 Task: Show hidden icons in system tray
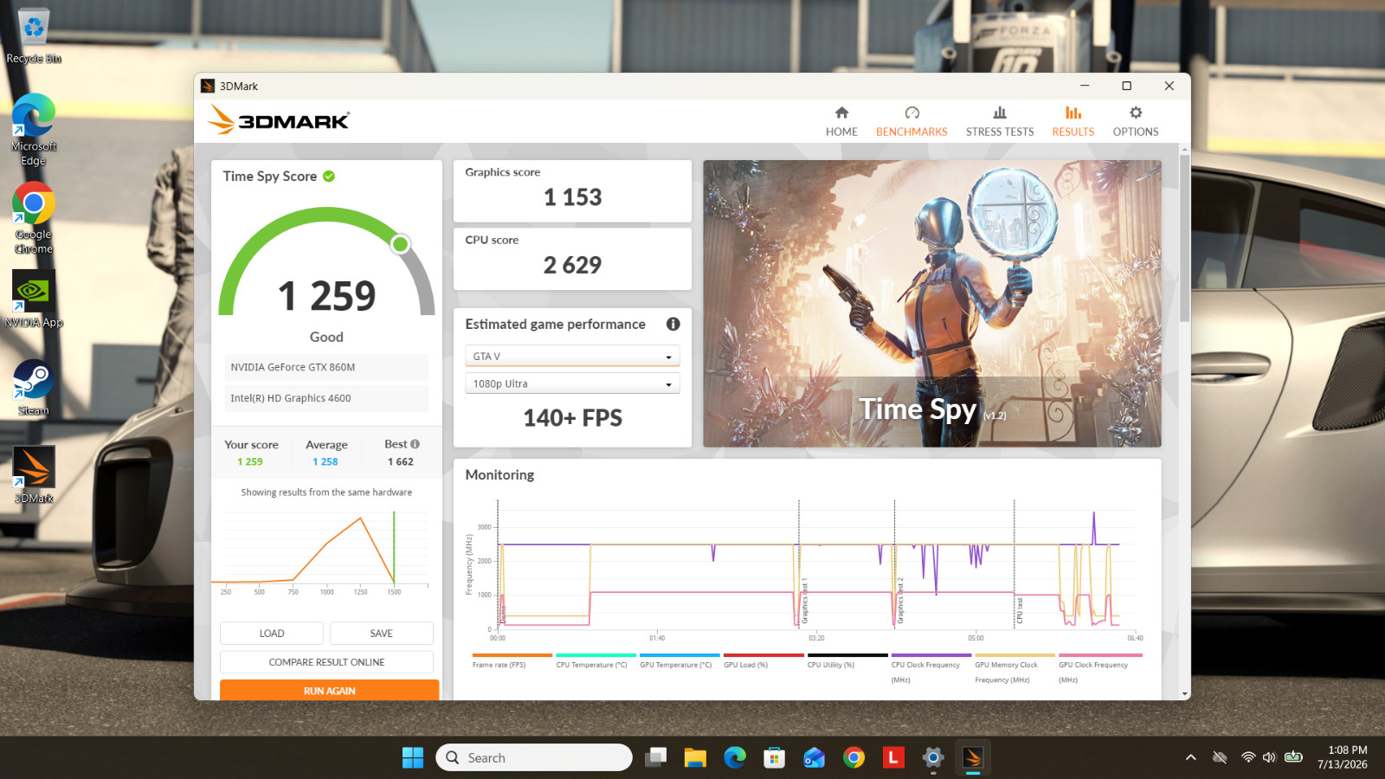pos(1191,757)
